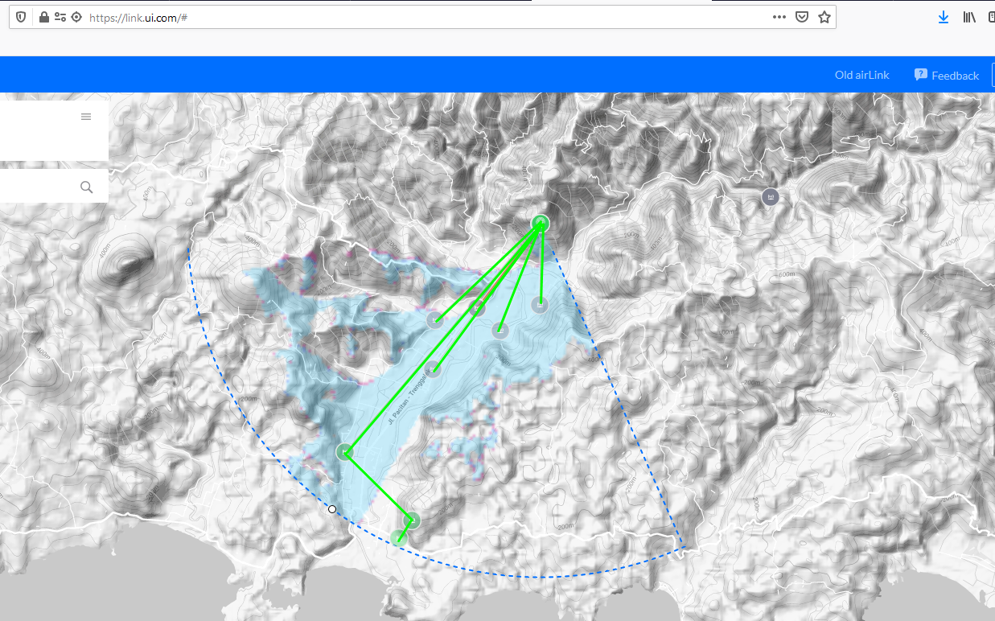Viewport: 995px width, 621px height.
Task: Click the tracking protection shield icon
Action: click(x=21, y=17)
